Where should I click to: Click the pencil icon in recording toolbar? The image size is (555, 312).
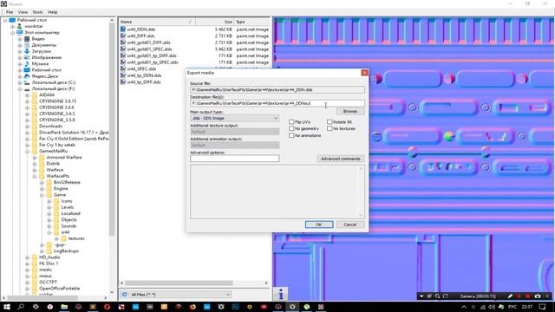(x=510, y=296)
